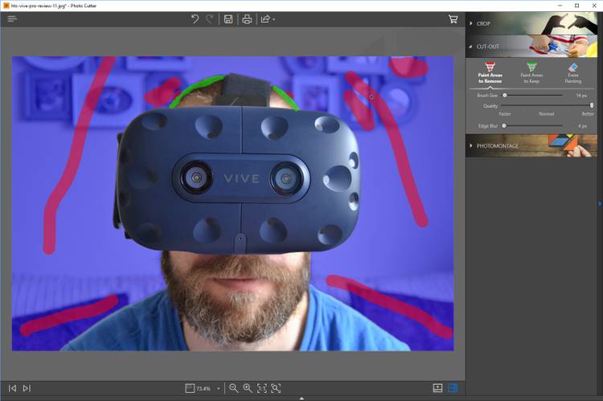
Task: Go to the next image
Action: pyautogui.click(x=27, y=388)
